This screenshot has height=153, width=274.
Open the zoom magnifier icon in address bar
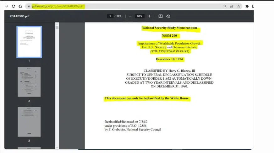click(225, 6)
